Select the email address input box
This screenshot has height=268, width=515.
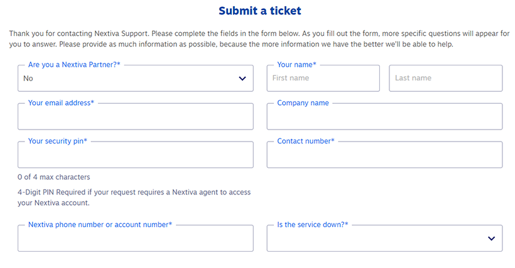click(x=136, y=116)
